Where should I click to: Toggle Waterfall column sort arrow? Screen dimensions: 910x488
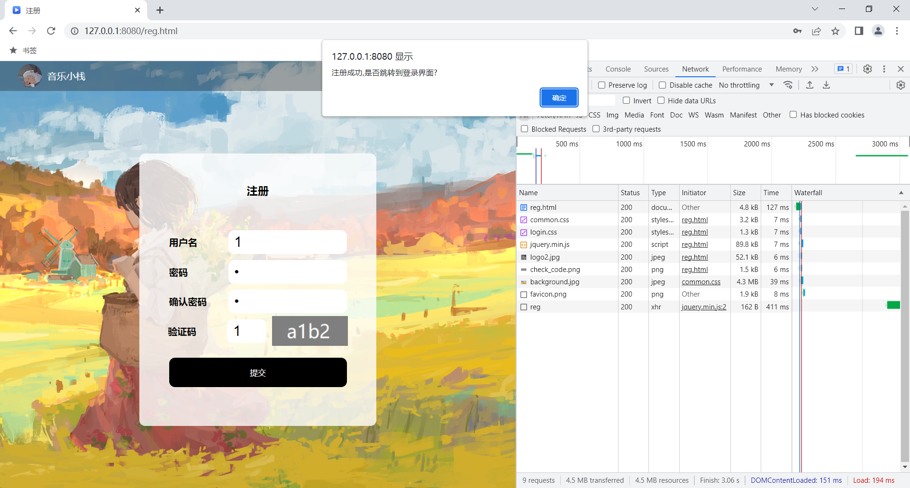901,193
